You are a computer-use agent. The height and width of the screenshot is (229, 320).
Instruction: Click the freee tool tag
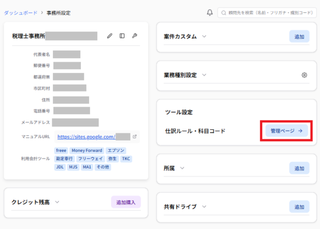click(x=61, y=151)
